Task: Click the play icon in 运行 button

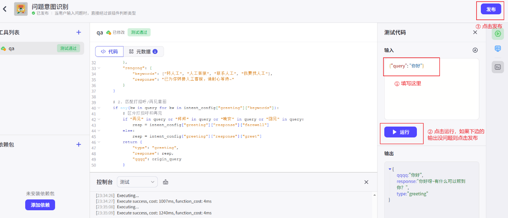Action: tap(394, 132)
